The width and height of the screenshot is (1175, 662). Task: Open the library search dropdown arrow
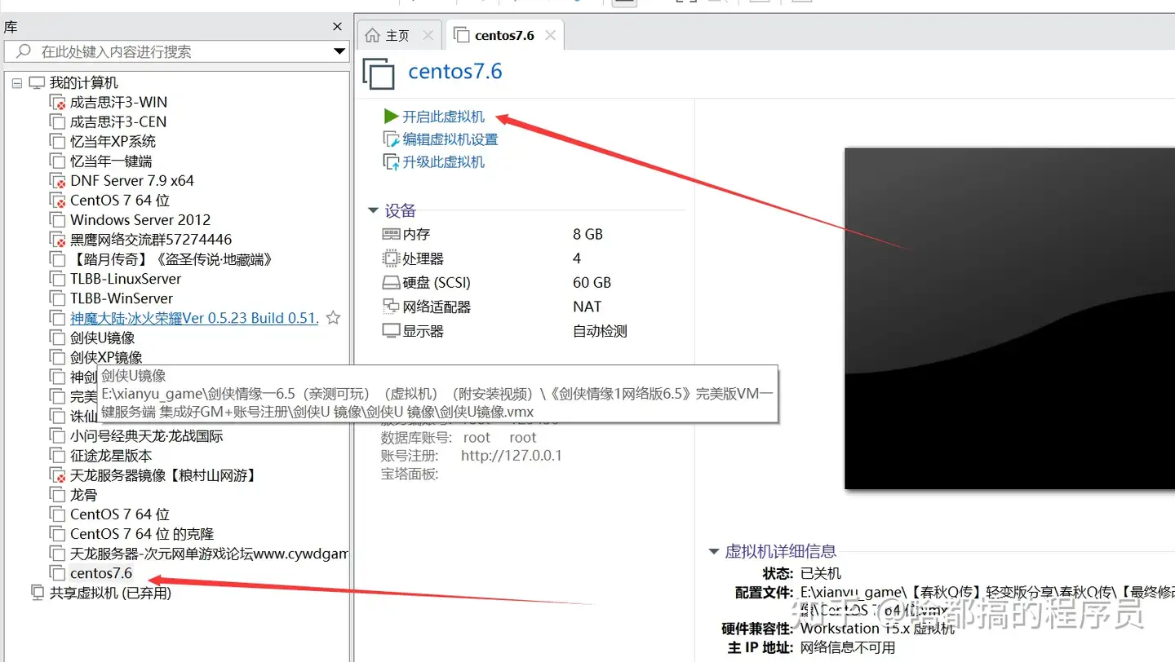340,51
